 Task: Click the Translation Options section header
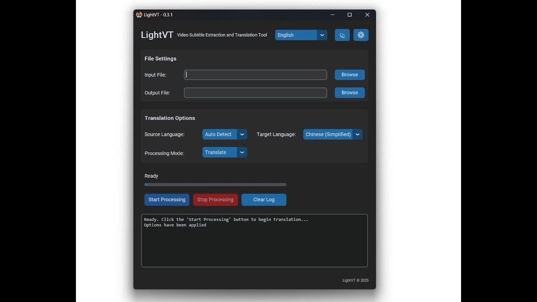[x=169, y=118]
